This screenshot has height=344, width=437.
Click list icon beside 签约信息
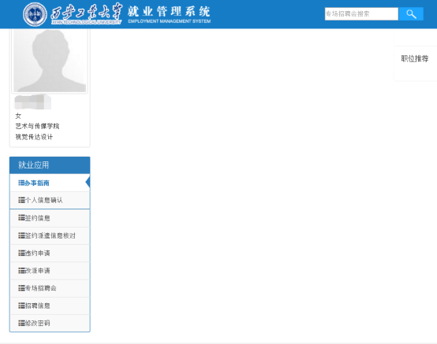pyautogui.click(x=21, y=218)
